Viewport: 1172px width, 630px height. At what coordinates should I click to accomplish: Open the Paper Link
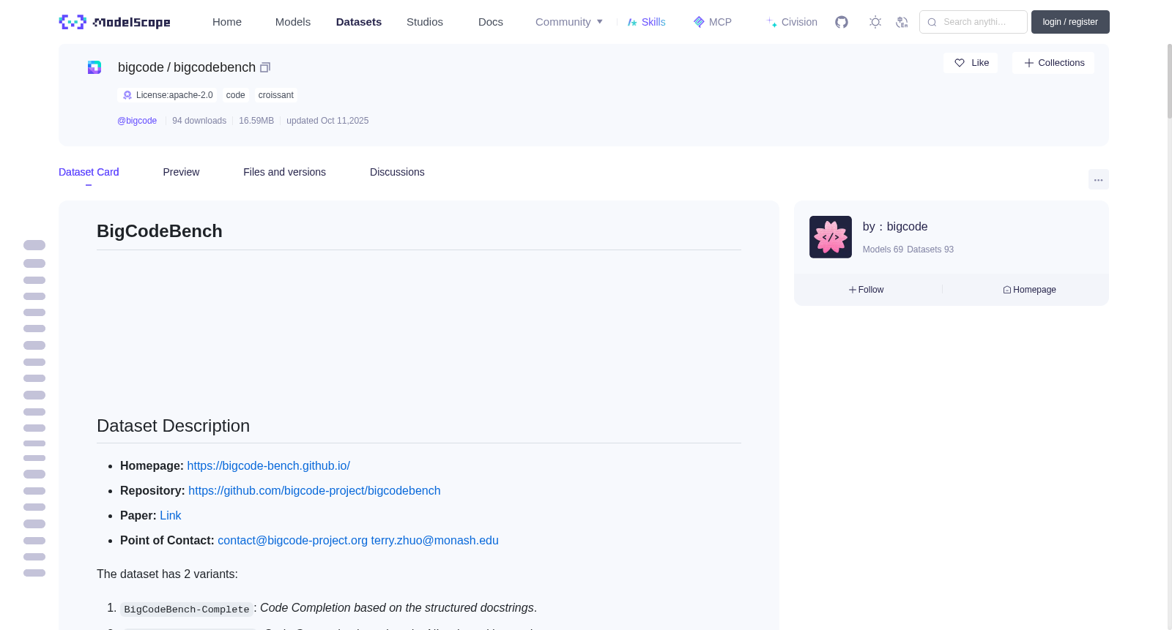[170, 516]
